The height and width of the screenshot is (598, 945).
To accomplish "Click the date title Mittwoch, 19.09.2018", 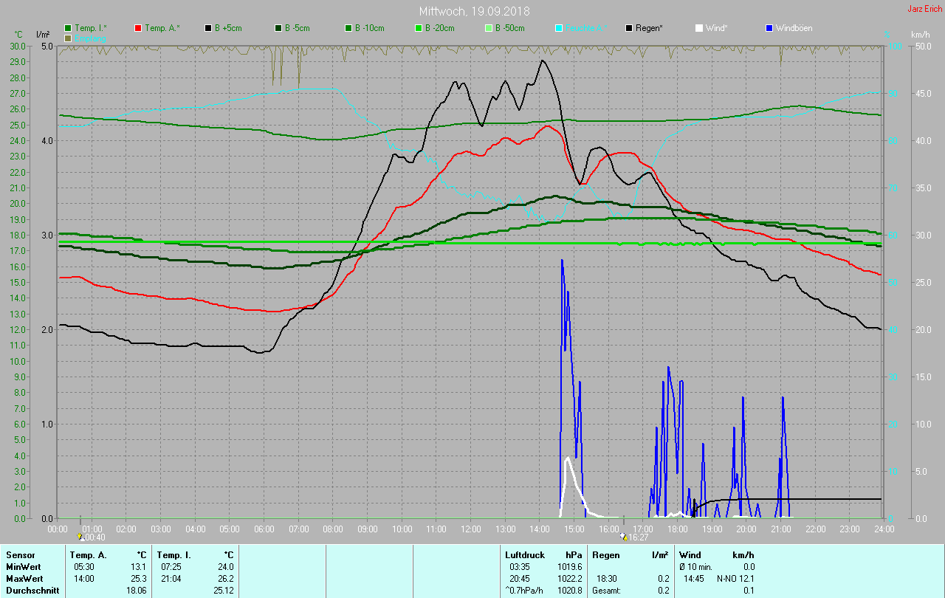I will tap(474, 11).
